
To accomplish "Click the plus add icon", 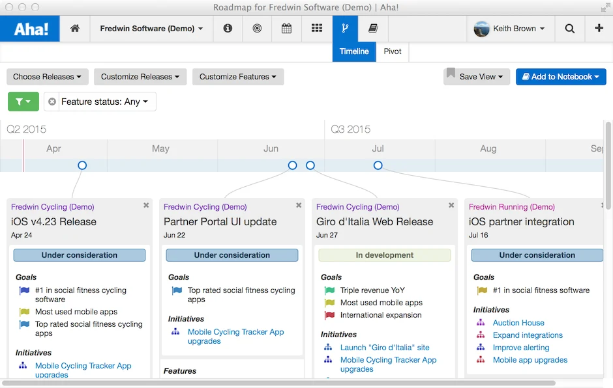I will tap(599, 28).
